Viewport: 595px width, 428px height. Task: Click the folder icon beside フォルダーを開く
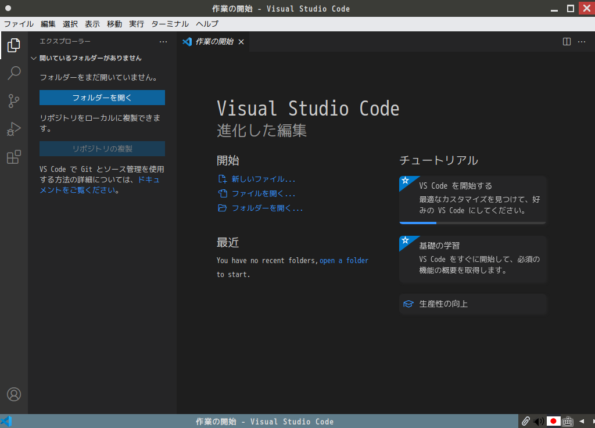223,208
